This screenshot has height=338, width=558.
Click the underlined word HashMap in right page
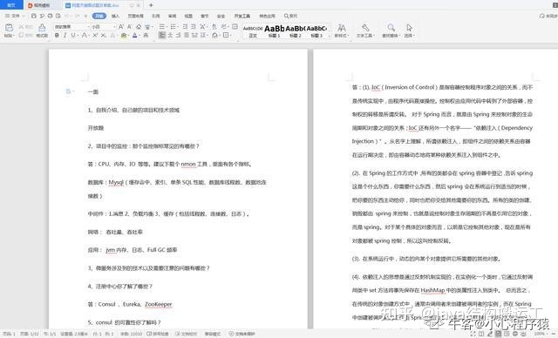point(432,290)
